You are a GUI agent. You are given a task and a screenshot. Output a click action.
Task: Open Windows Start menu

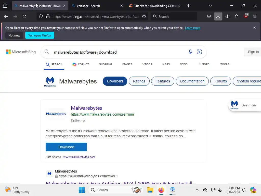click(x=82, y=190)
